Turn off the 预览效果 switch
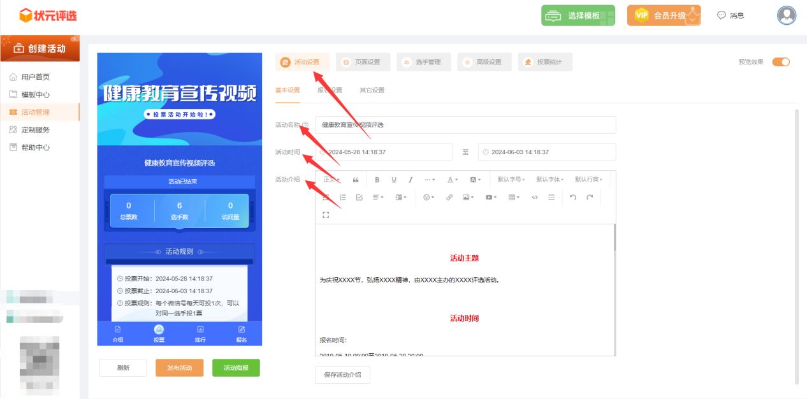 point(781,62)
